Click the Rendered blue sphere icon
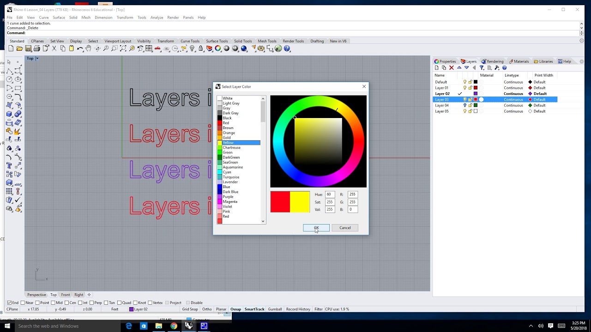 244,48
